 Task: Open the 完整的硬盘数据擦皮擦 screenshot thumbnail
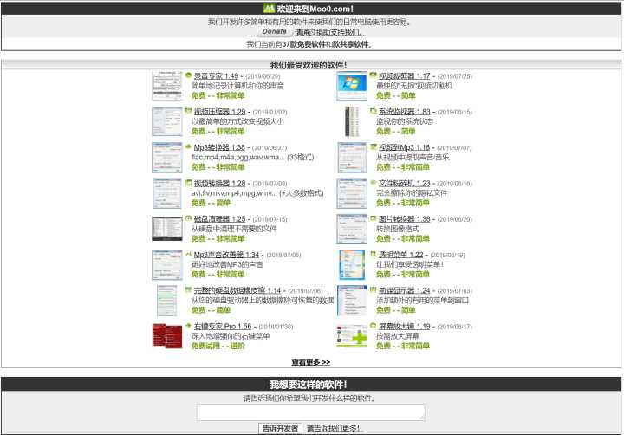pyautogui.click(x=166, y=301)
